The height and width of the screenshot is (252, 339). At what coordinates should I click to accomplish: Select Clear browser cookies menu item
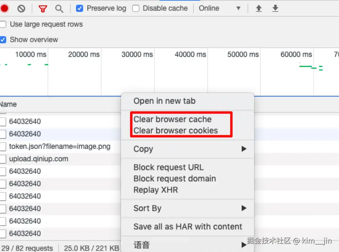188,131
